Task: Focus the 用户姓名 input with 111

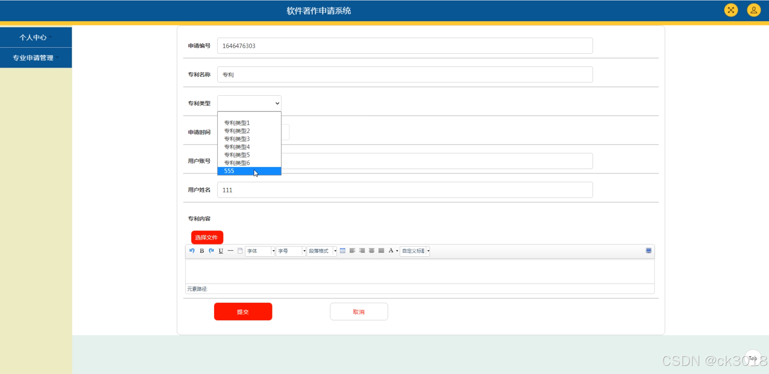Action: (405, 190)
